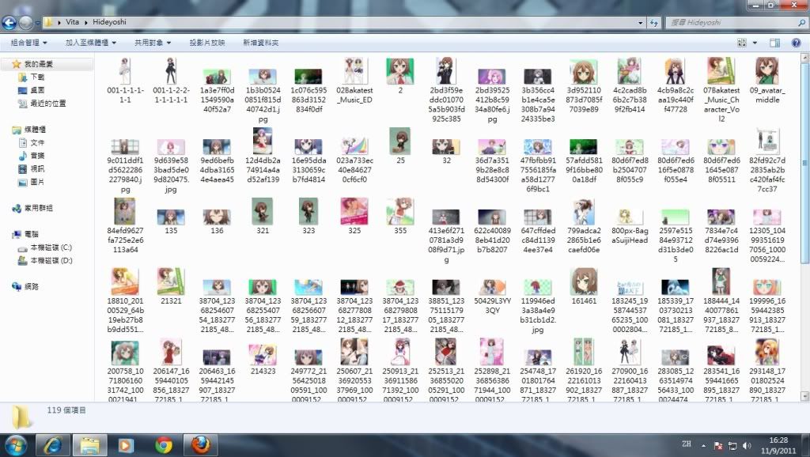Launch Internet Explorer from the taskbar

(x=53, y=445)
